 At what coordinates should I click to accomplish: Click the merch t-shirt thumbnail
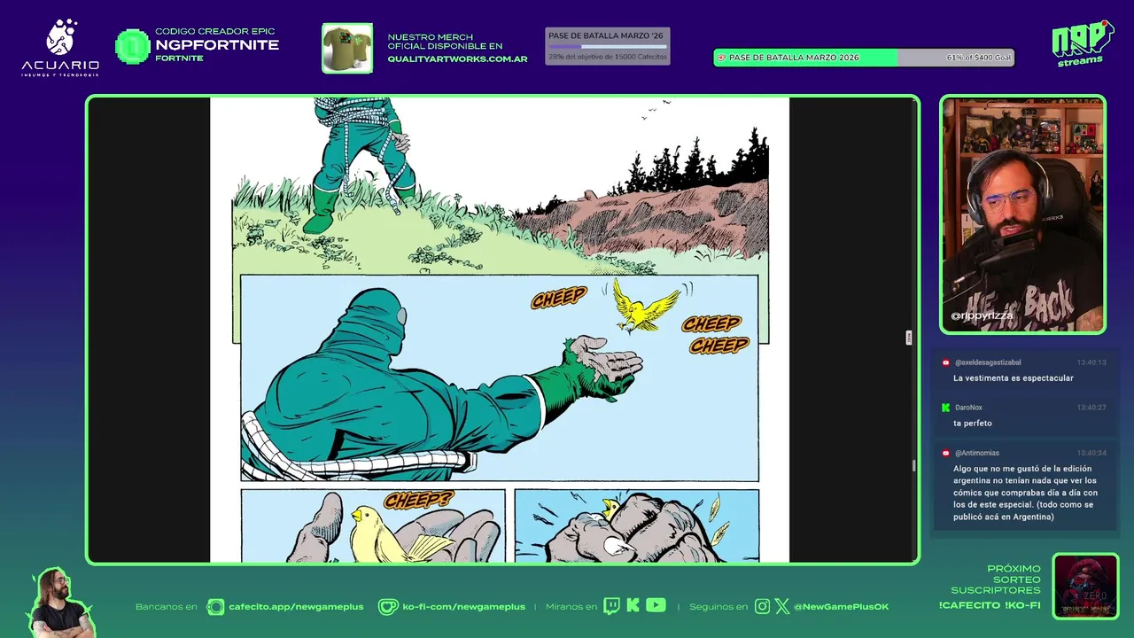(x=347, y=48)
